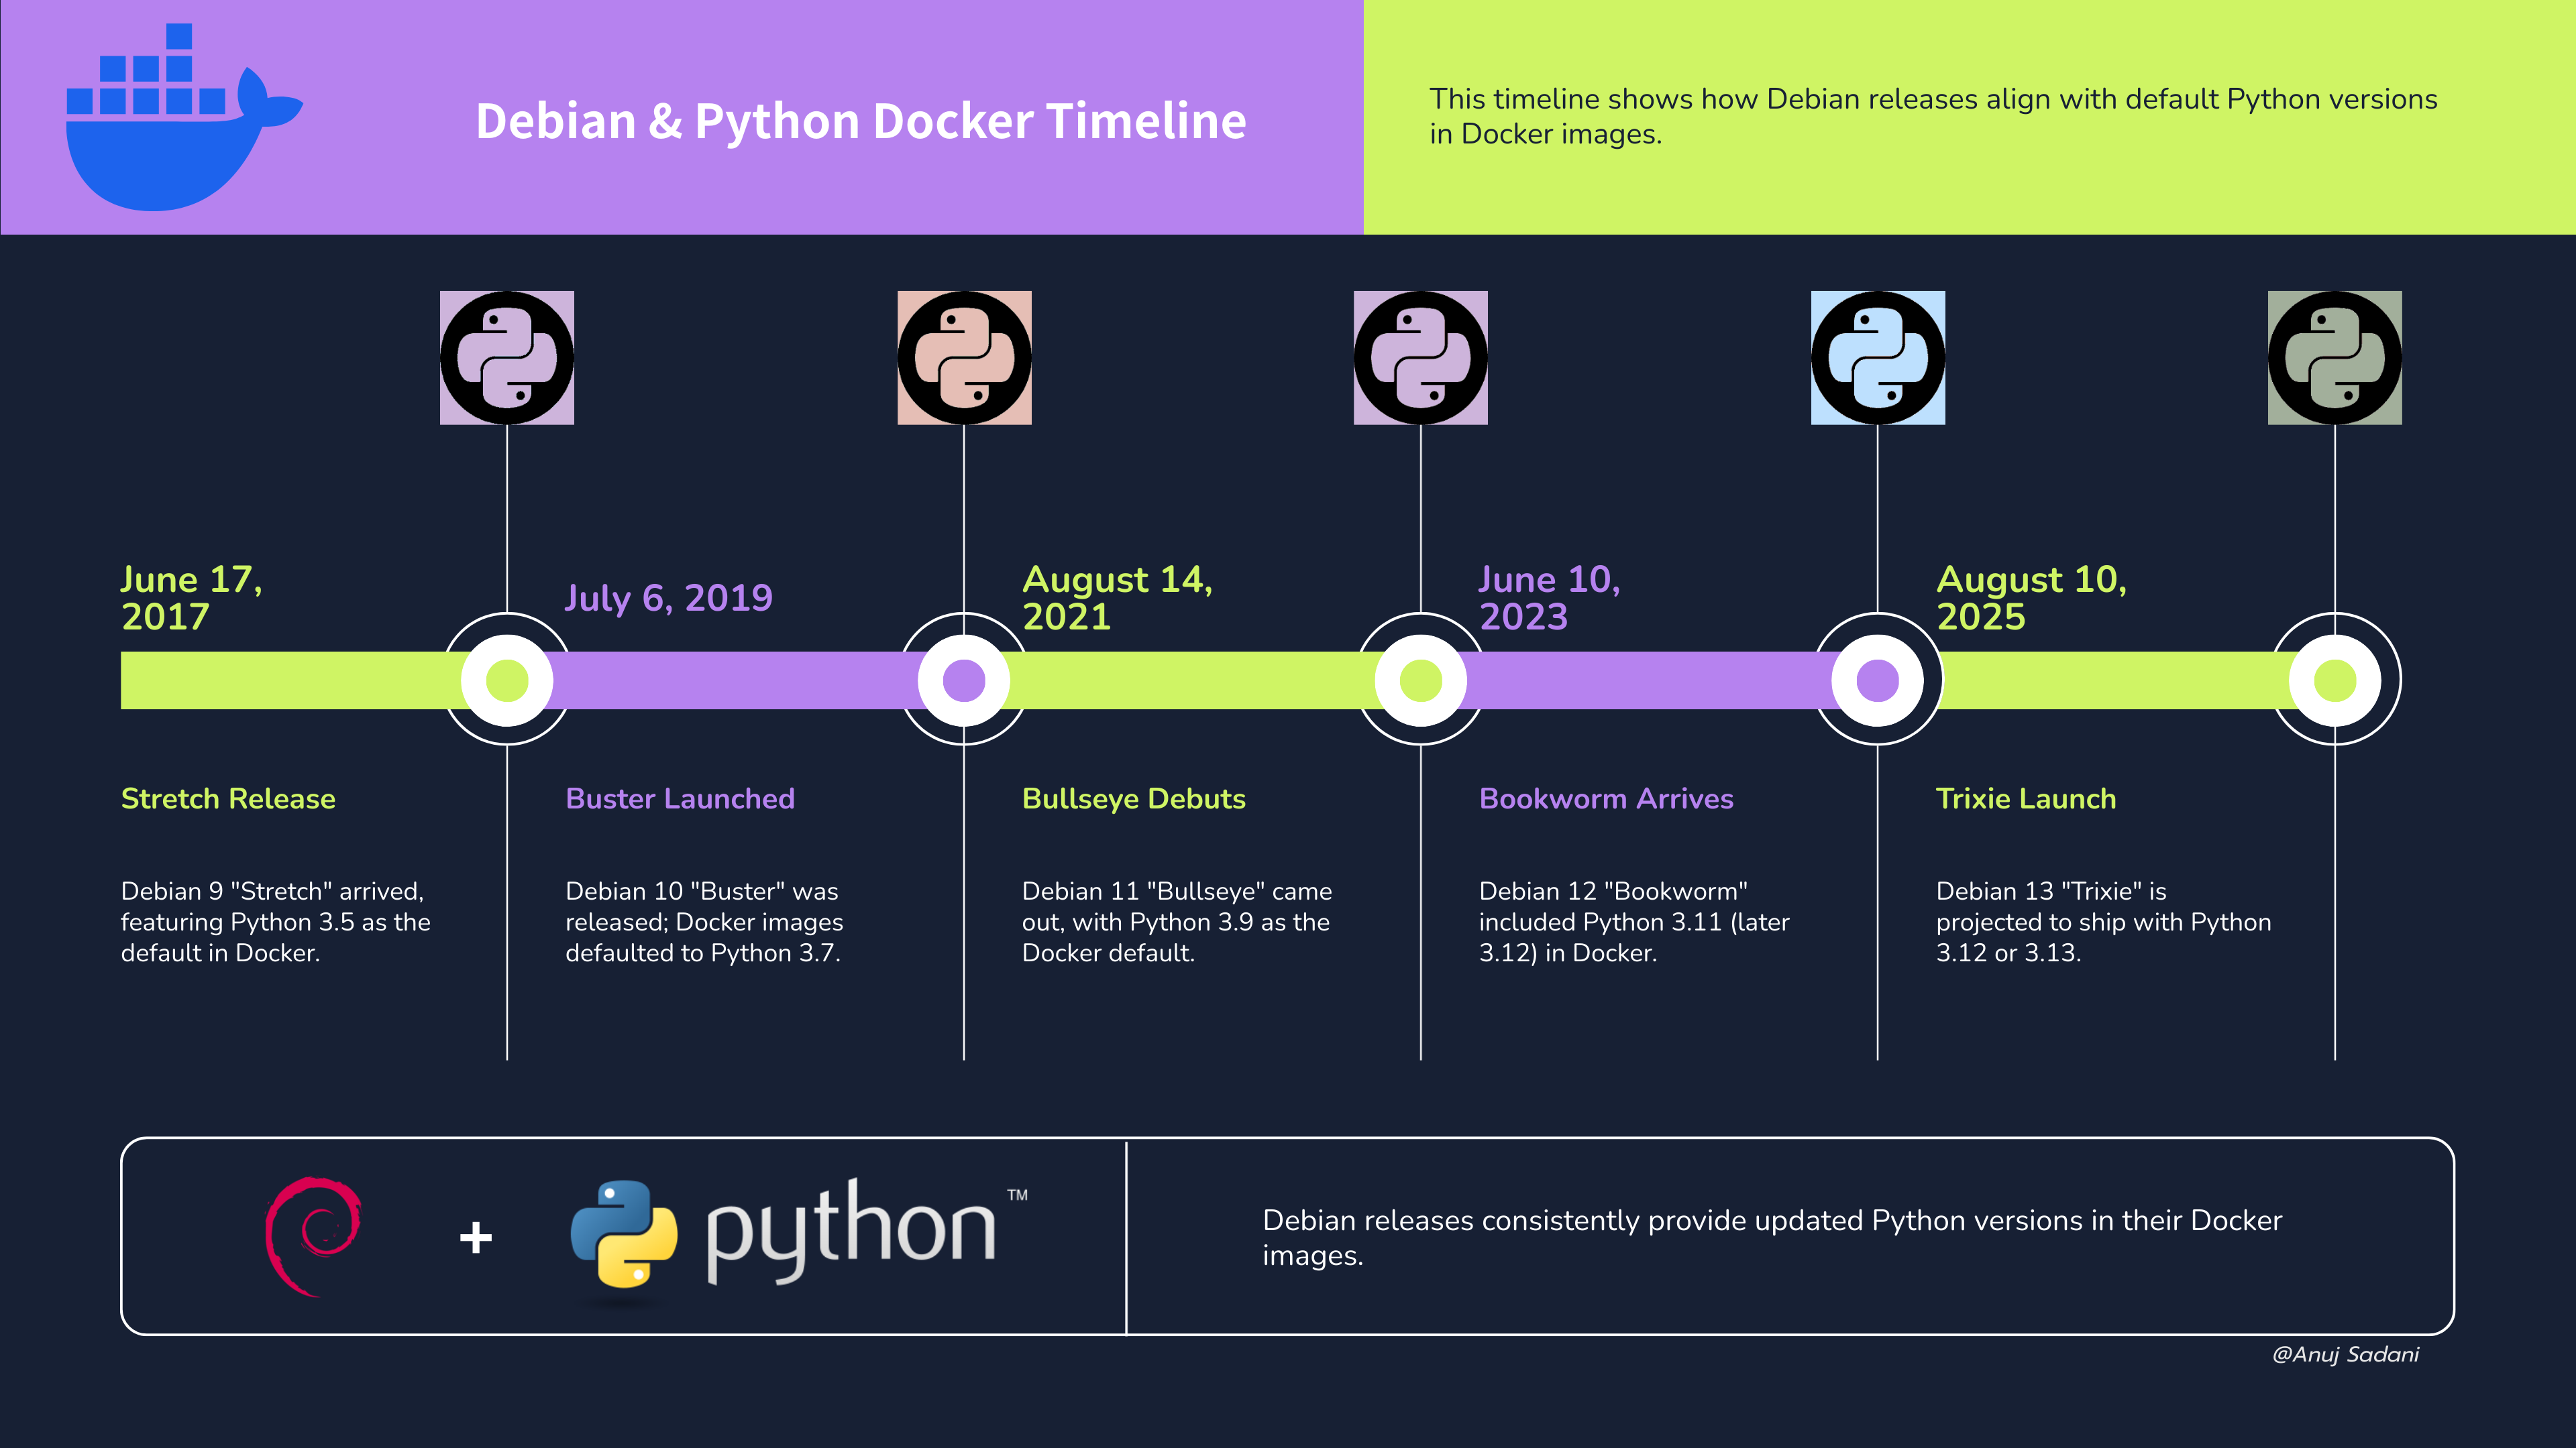Click the Trixie Launch heading
This screenshot has height=1448, width=2576.
(2026, 798)
